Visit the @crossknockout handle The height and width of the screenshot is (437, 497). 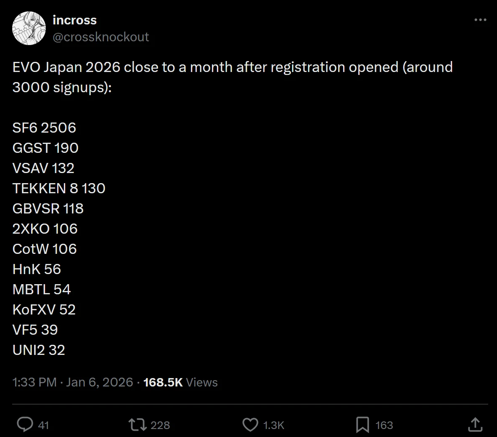click(x=100, y=37)
